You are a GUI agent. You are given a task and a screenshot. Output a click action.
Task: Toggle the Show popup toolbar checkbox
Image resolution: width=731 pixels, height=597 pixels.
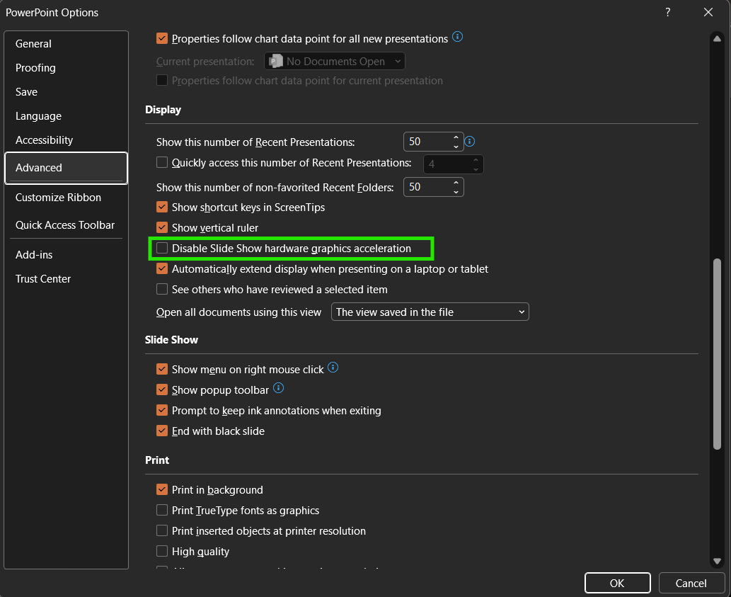tap(162, 390)
